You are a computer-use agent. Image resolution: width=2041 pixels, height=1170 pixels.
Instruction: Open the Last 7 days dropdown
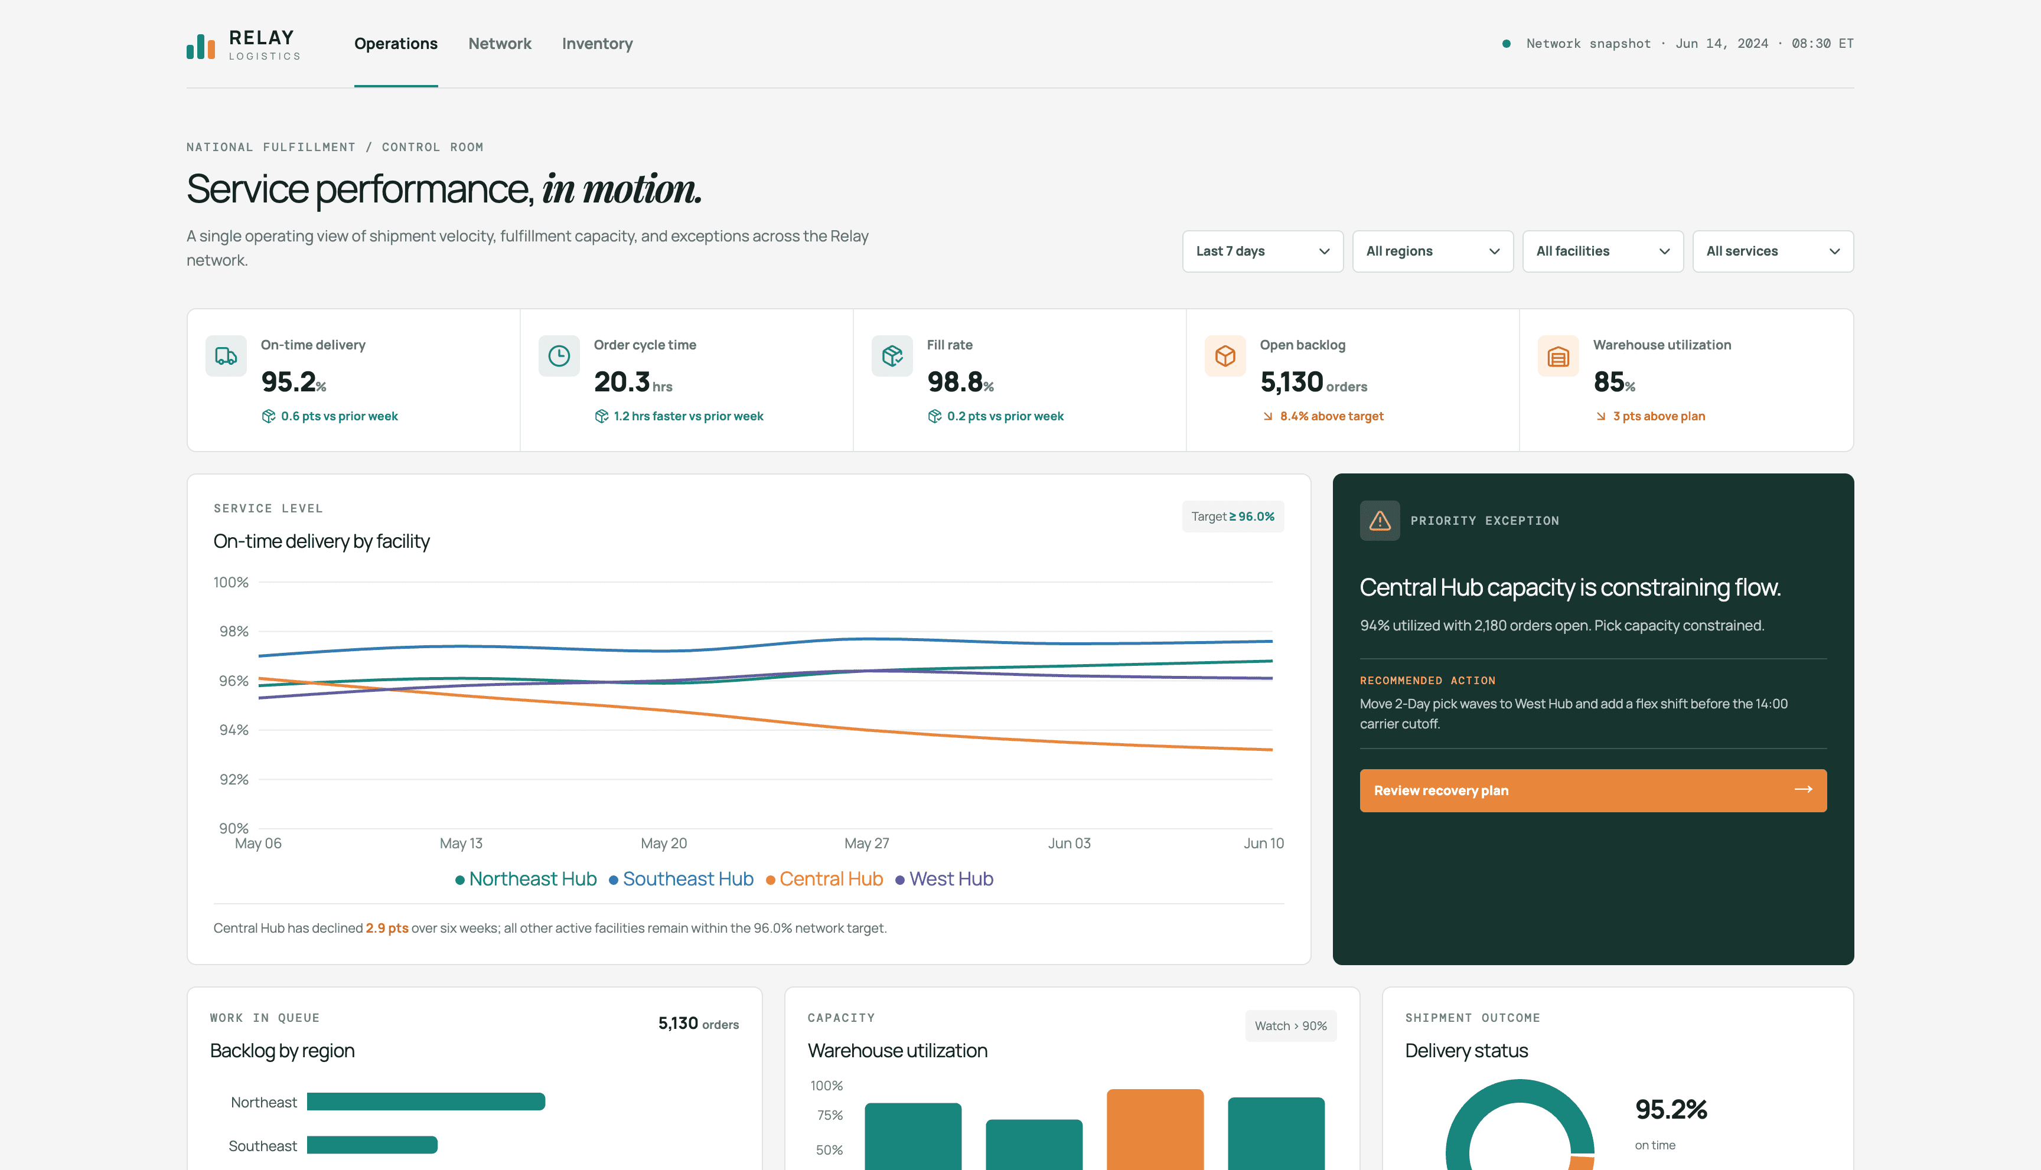[x=1262, y=251]
